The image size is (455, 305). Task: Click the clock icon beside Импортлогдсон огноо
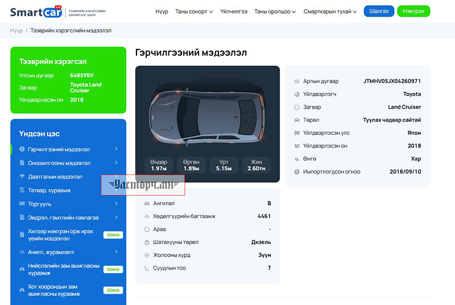pos(296,172)
